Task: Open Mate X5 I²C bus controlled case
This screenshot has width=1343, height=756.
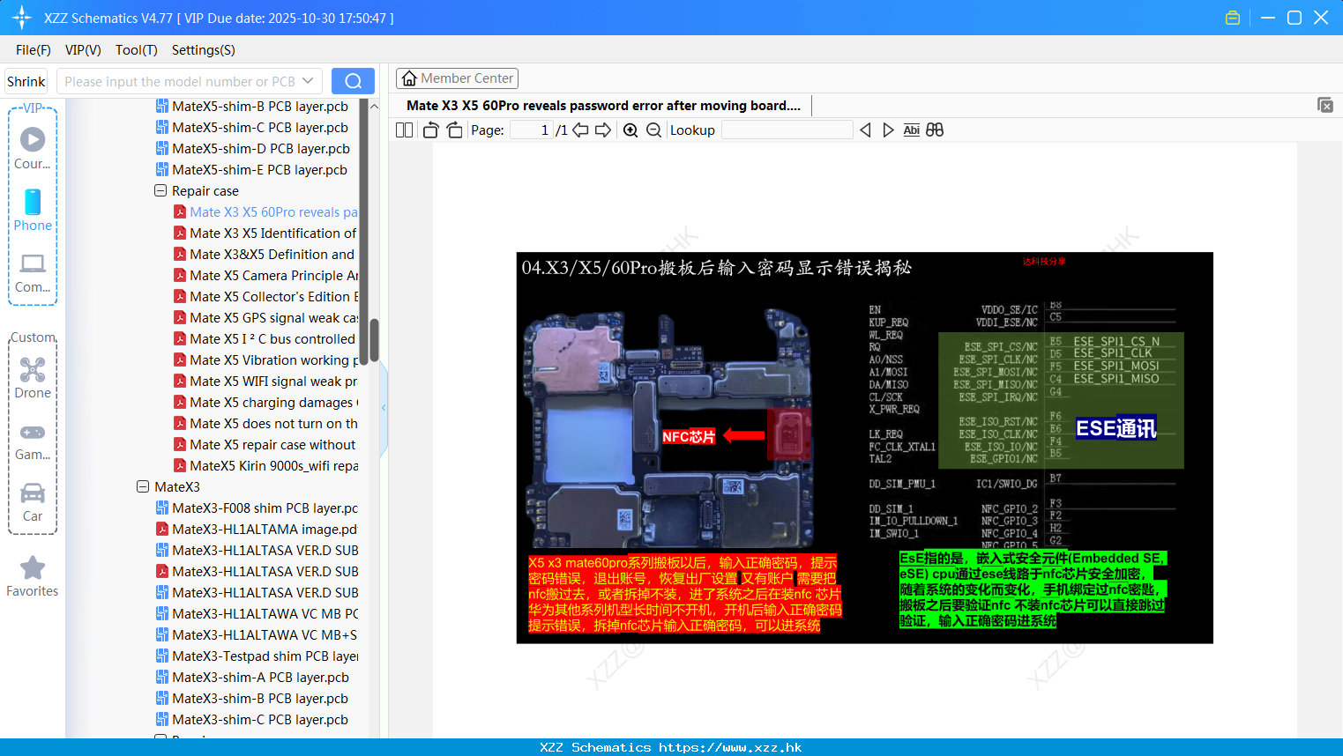Action: coord(265,338)
